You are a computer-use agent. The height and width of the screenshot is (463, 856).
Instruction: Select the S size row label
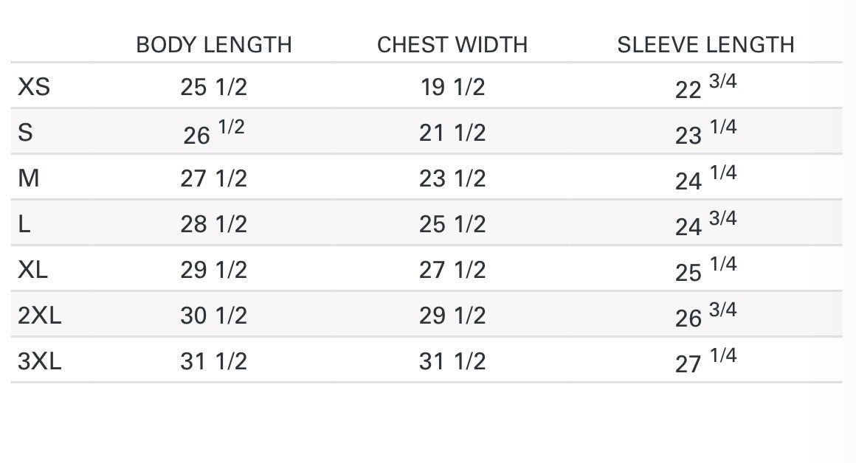click(25, 133)
